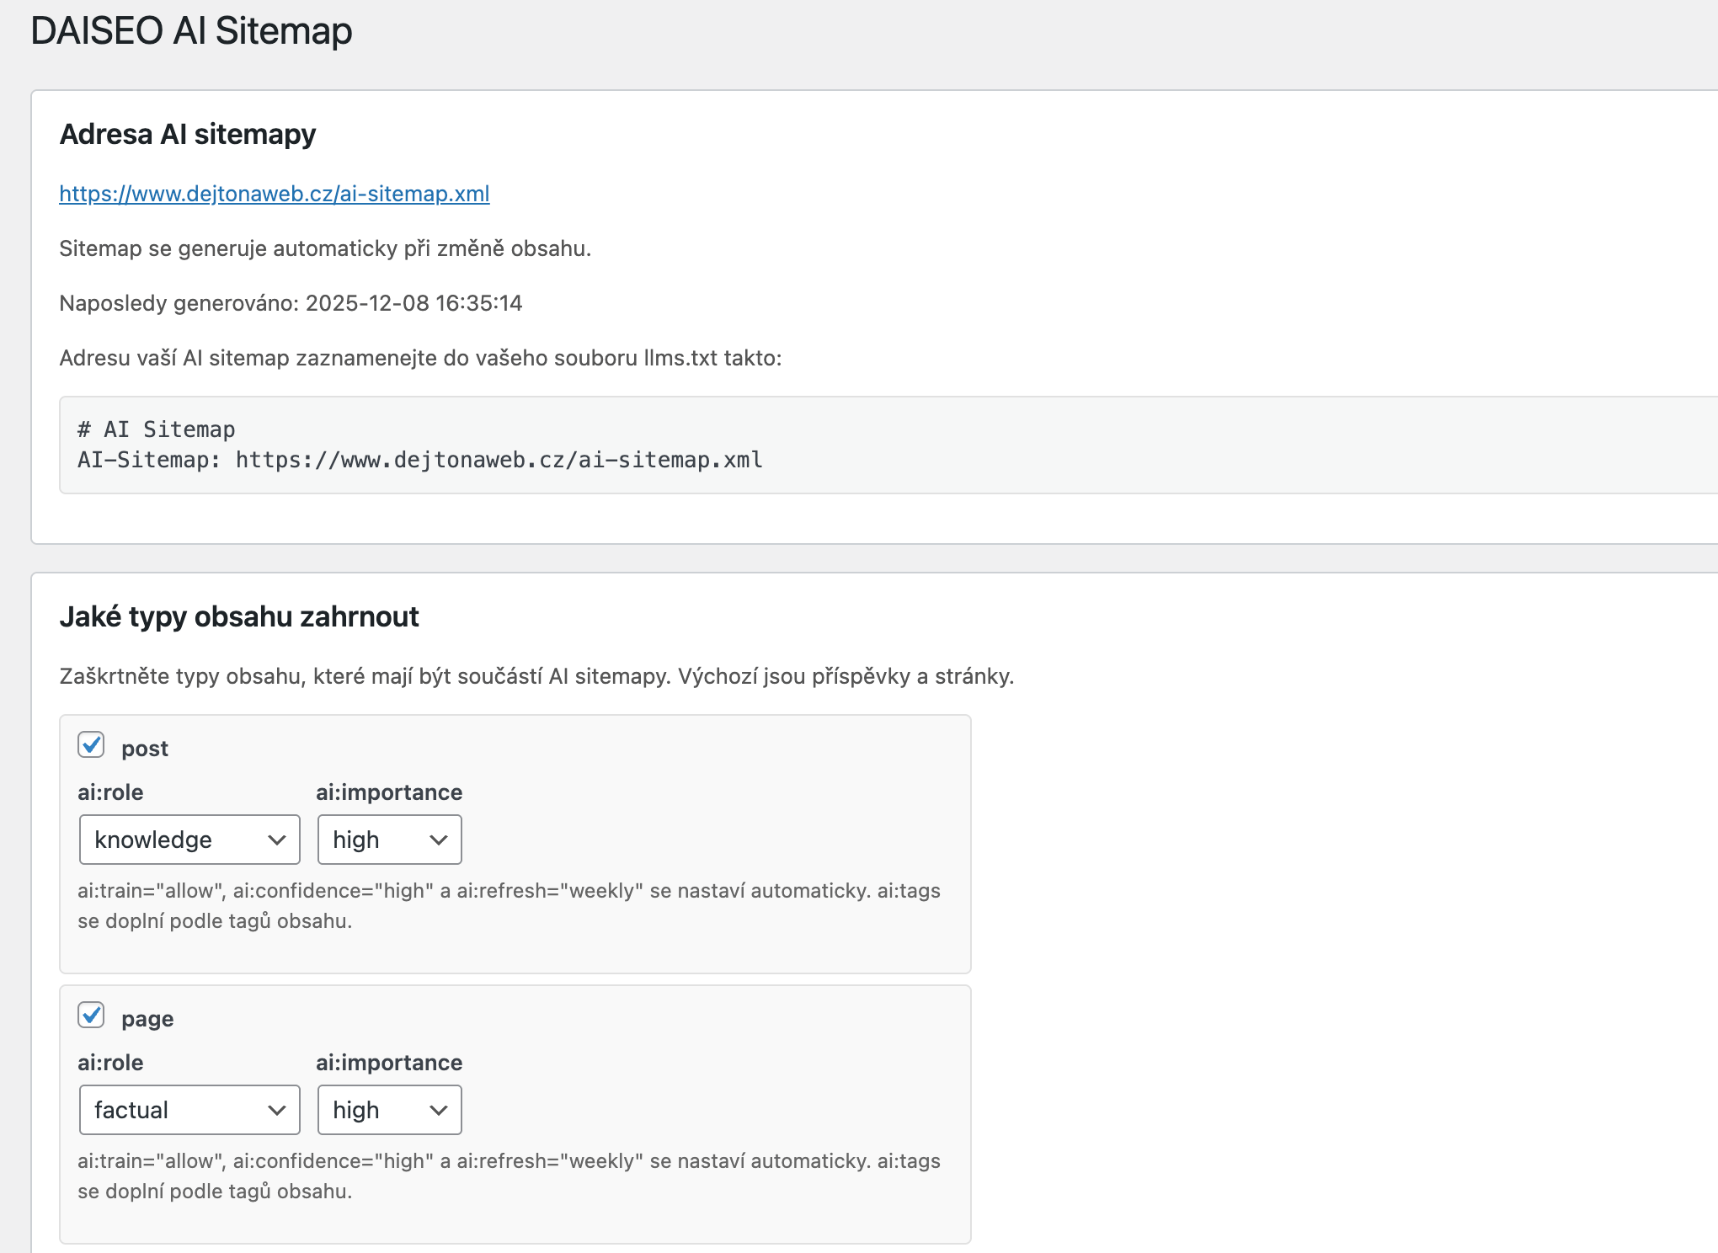Viewport: 1718px width, 1253px height.
Task: Open page ai:role dropdown showing factual
Action: pyautogui.click(x=189, y=1110)
